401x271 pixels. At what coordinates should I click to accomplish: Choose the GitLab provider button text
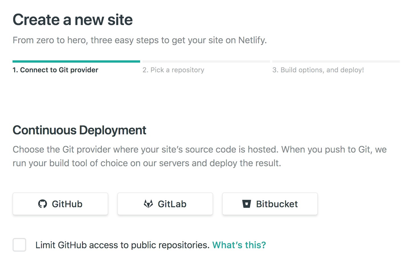(172, 204)
